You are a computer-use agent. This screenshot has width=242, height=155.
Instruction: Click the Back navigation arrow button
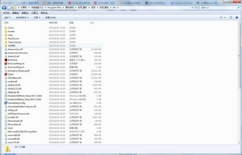tap(4, 8)
